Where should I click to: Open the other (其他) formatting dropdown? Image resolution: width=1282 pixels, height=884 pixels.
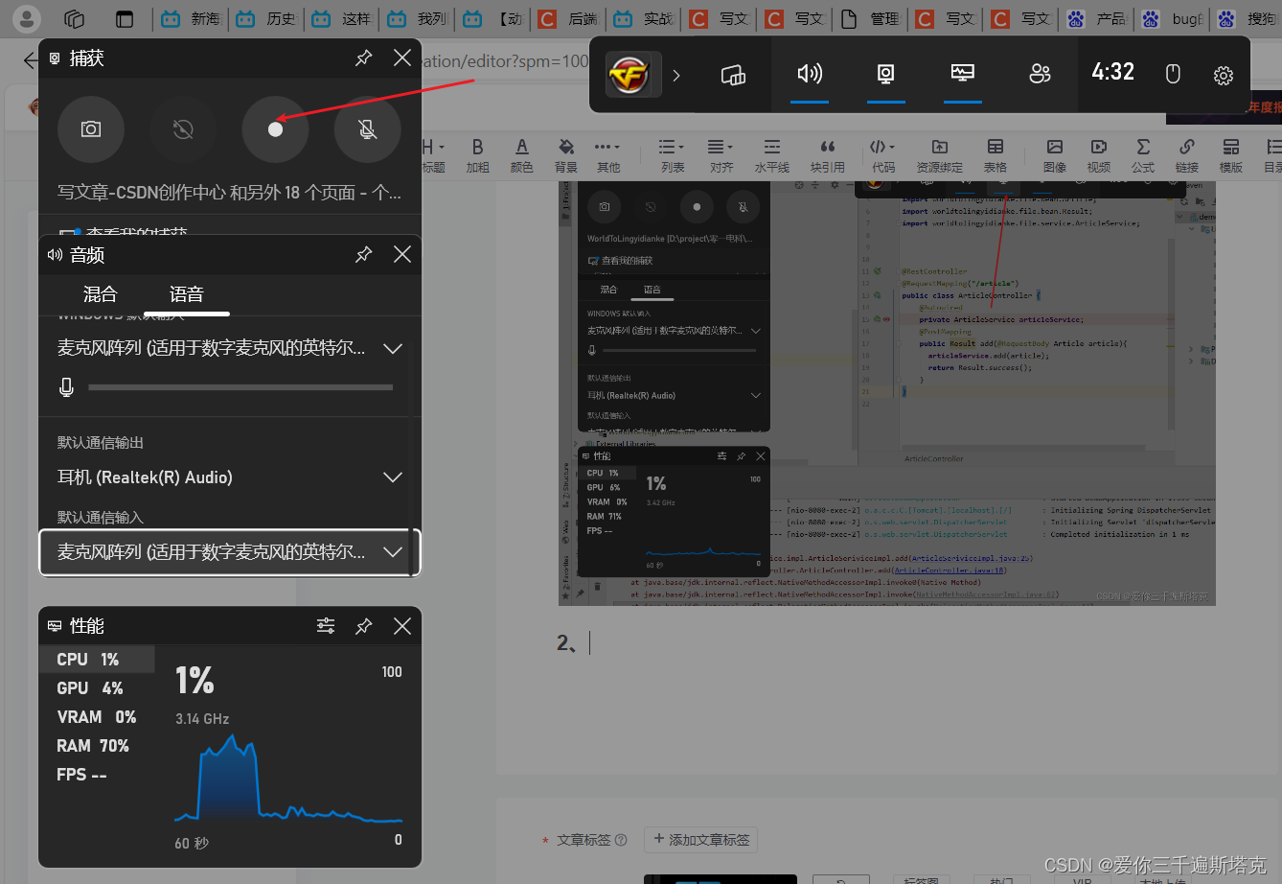pyautogui.click(x=607, y=155)
